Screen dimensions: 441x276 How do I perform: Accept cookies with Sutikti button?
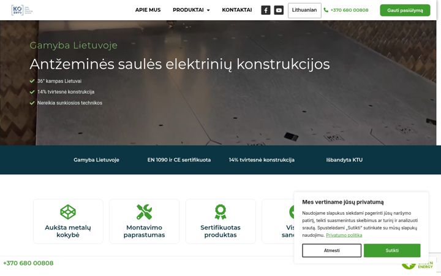pos(392,250)
